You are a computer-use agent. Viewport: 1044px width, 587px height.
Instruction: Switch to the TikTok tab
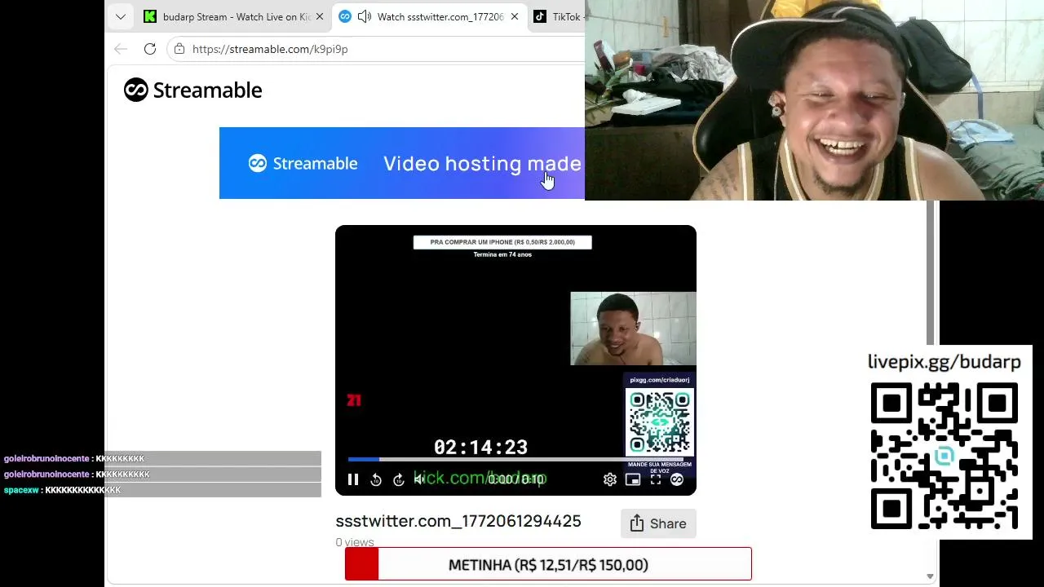pyautogui.click(x=557, y=16)
